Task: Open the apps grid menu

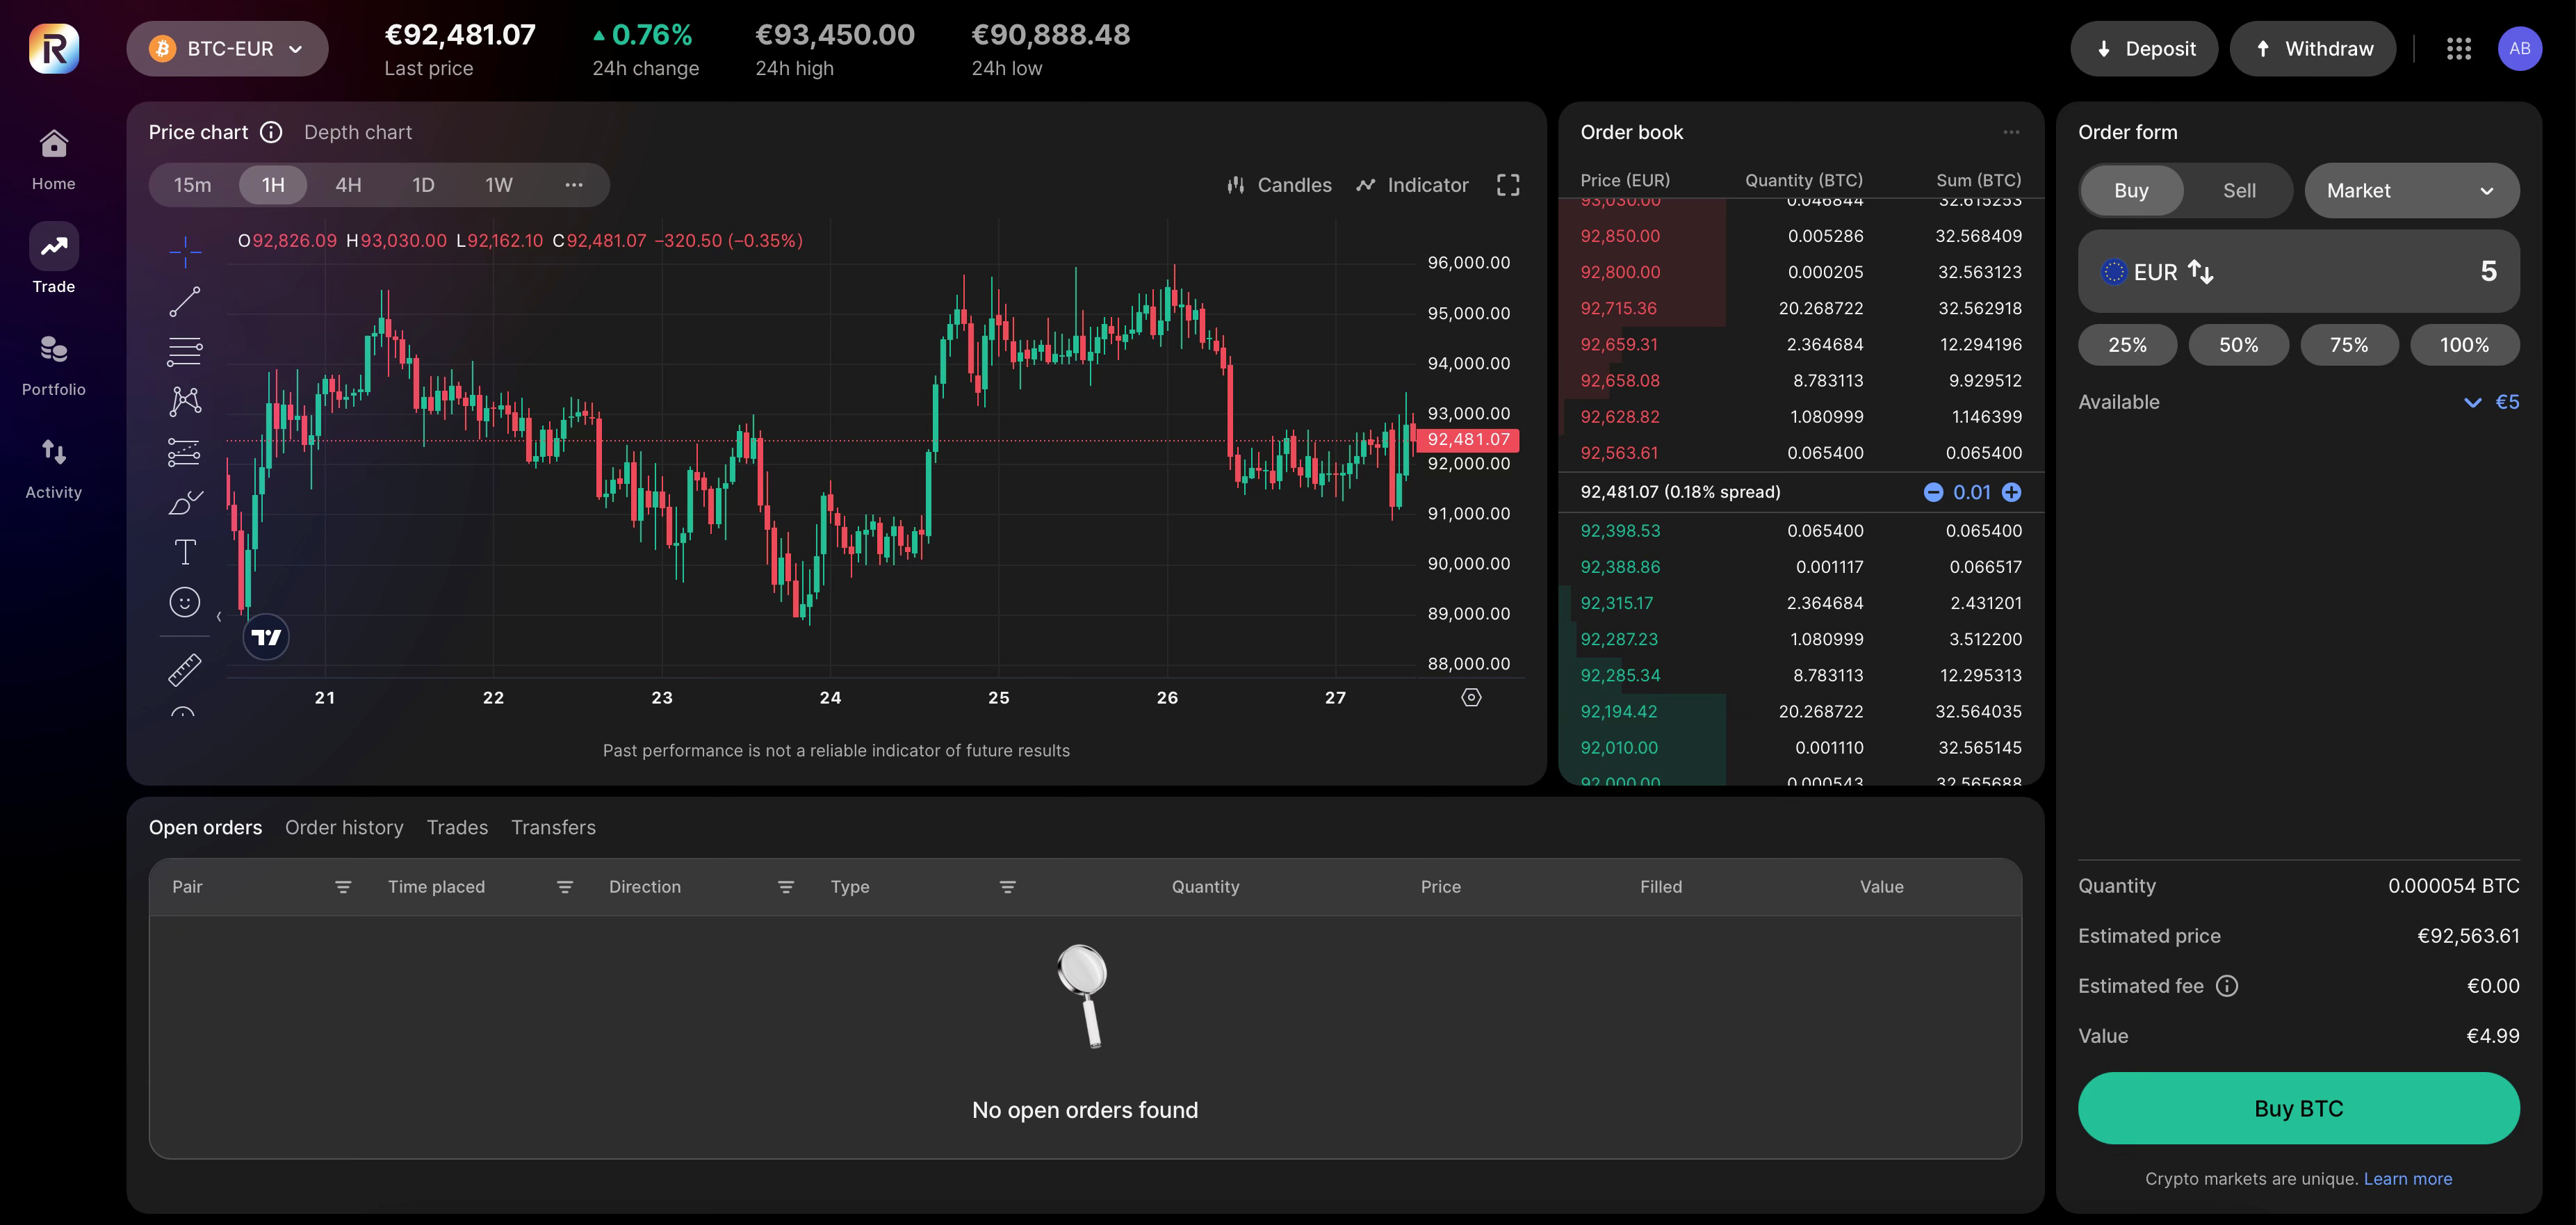Action: click(2458, 49)
